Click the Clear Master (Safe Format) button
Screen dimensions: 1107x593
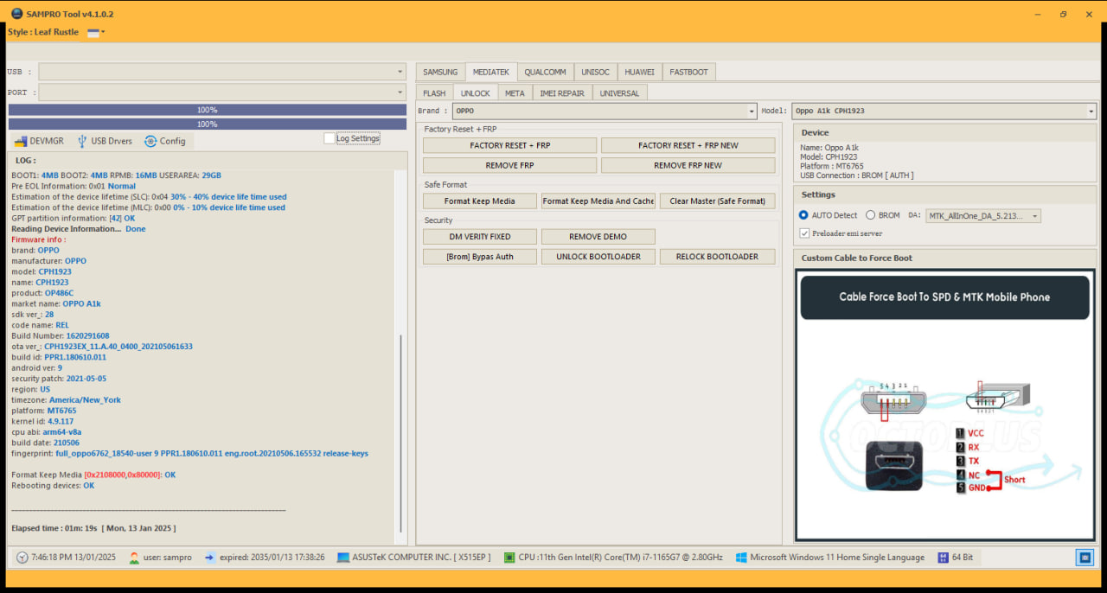click(x=718, y=201)
